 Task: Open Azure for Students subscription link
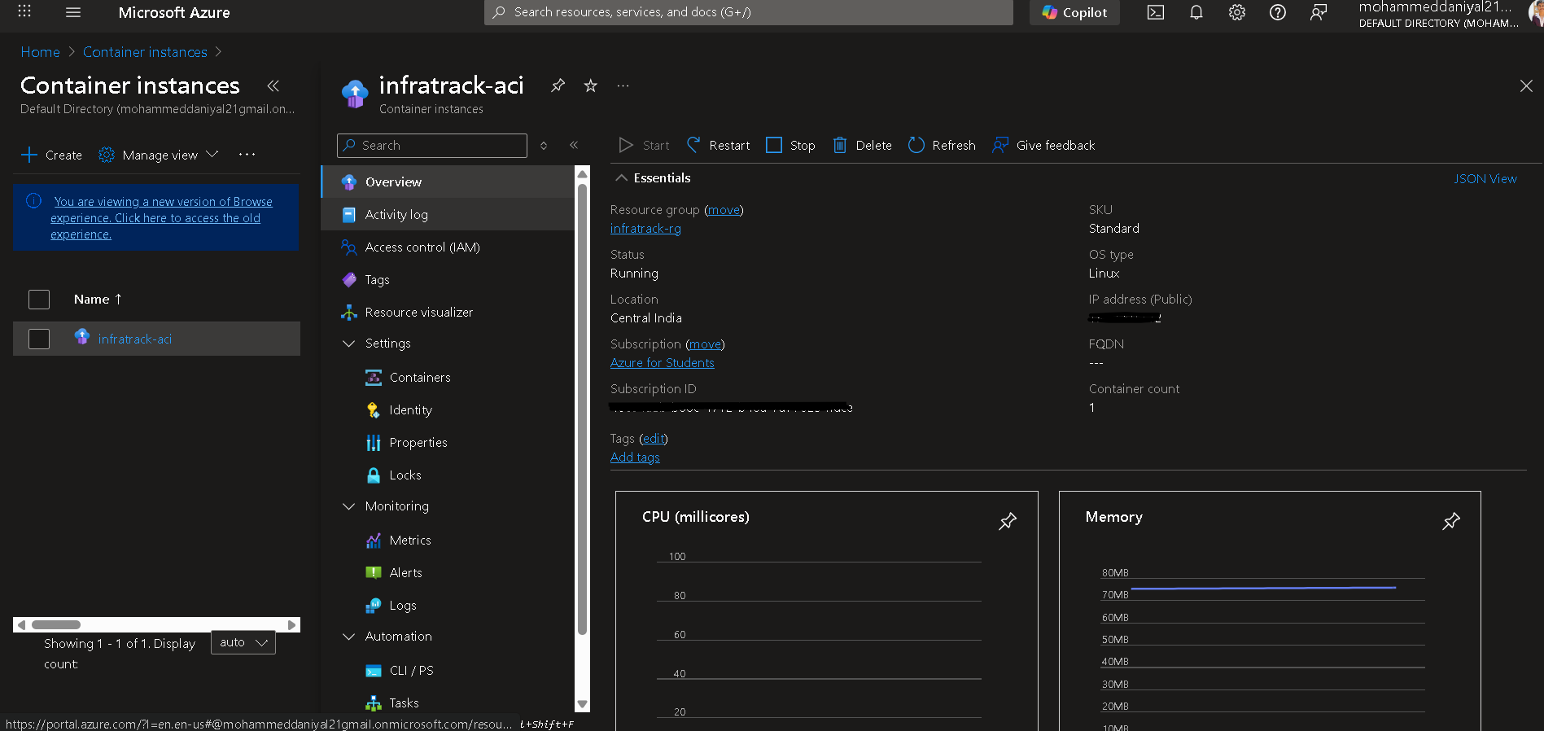tap(663, 363)
